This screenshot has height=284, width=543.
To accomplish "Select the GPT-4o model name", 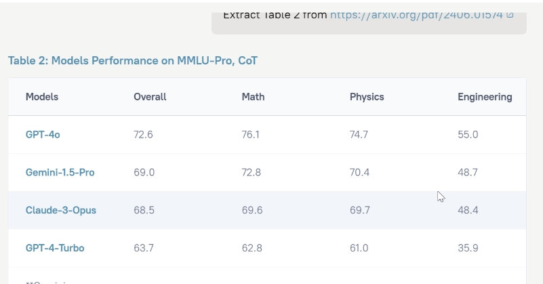I will click(x=43, y=135).
